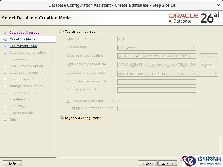Click the Oracle AI Database logo
The height and width of the screenshot is (167, 223).
(x=194, y=18)
